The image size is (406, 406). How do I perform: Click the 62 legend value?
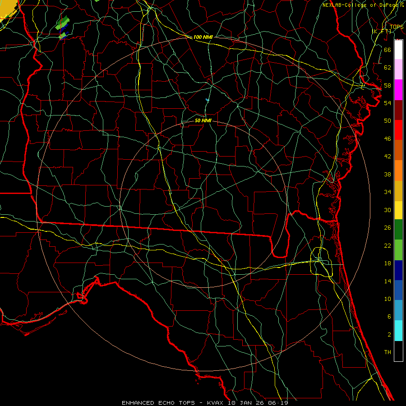point(388,68)
